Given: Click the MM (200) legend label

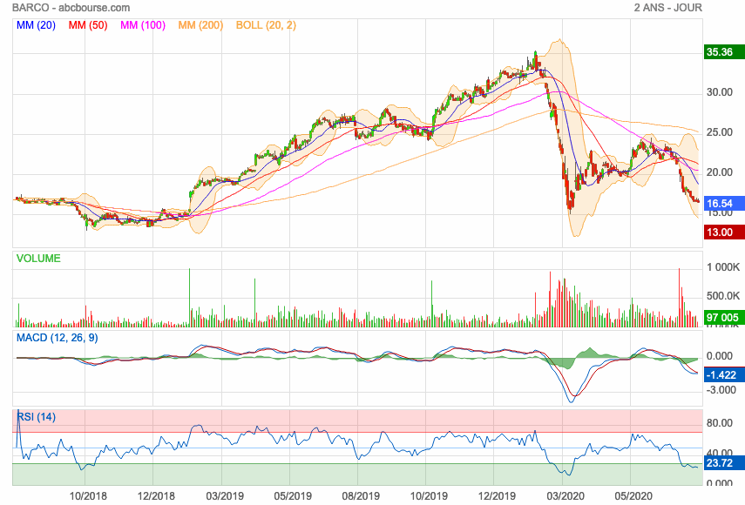Looking at the screenshot, I should (200, 25).
